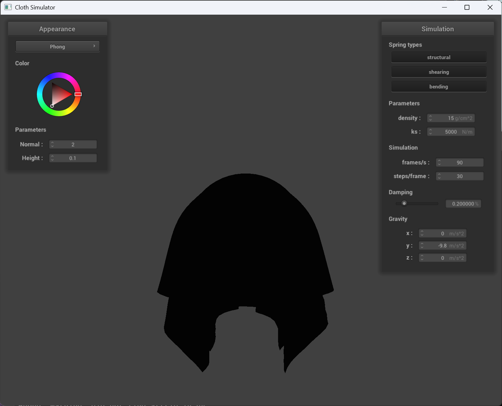Click the ks value field
The width and height of the screenshot is (502, 406).
point(451,132)
